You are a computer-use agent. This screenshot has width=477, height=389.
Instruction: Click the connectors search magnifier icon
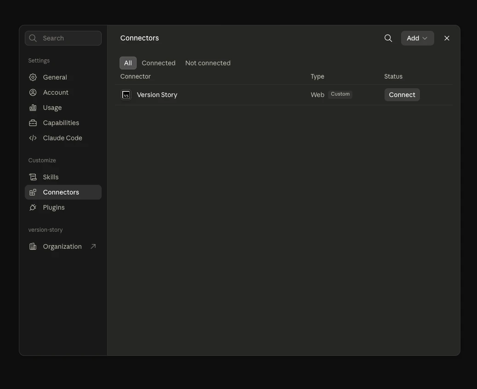coord(388,38)
